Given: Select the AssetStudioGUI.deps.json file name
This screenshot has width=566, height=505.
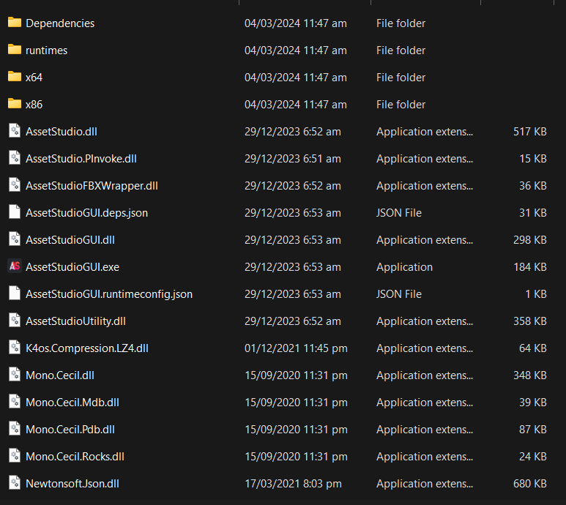Looking at the screenshot, I should click(86, 213).
